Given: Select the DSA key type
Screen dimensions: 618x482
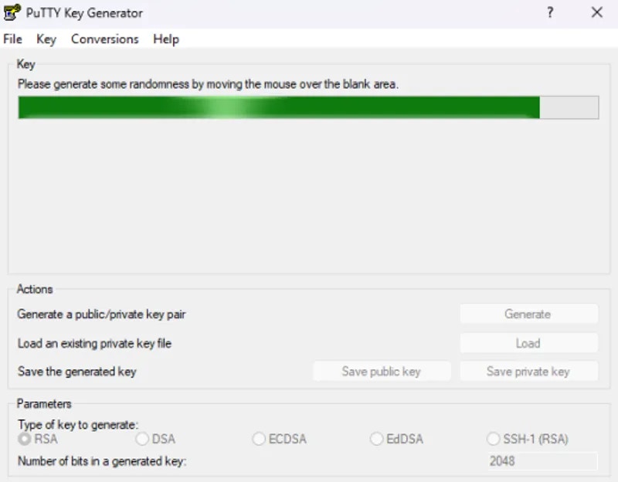Looking at the screenshot, I should (142, 438).
